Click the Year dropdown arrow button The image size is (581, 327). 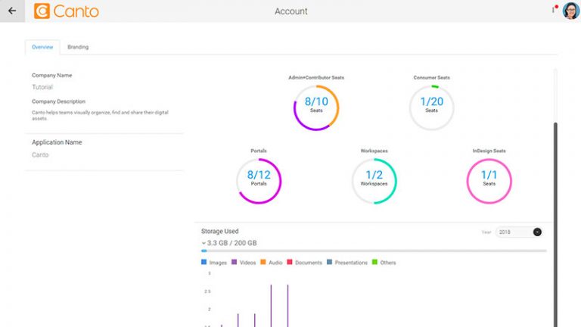537,232
